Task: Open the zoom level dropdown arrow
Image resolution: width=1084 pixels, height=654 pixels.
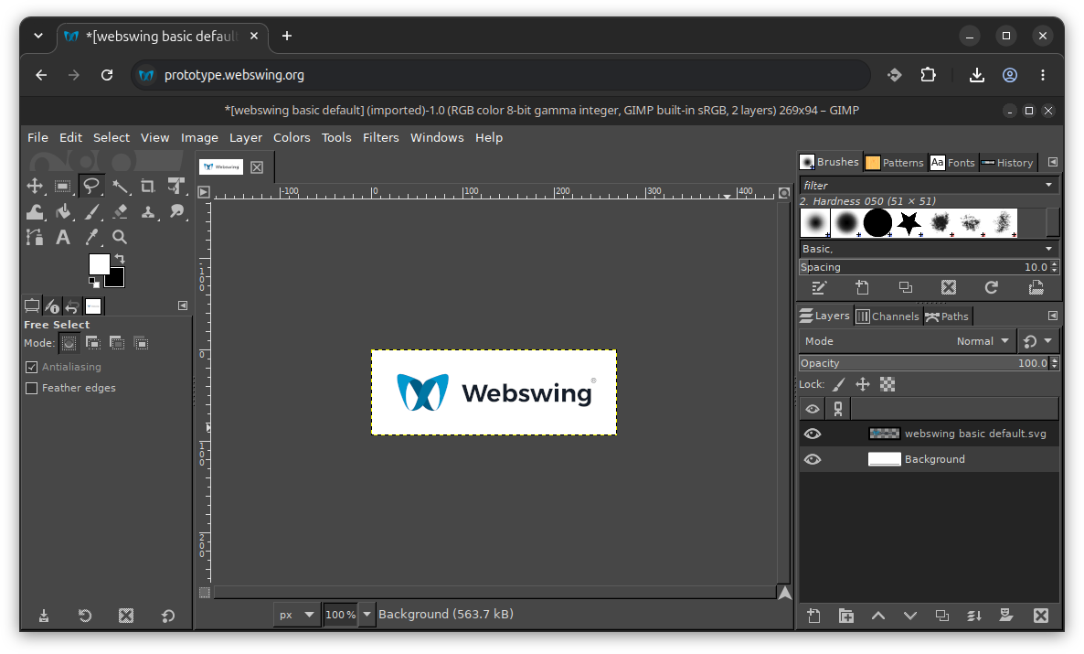Action: coord(367,615)
